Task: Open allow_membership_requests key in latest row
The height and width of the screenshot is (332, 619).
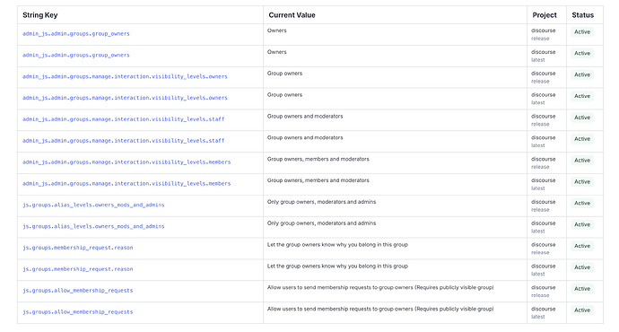Action: click(78, 311)
